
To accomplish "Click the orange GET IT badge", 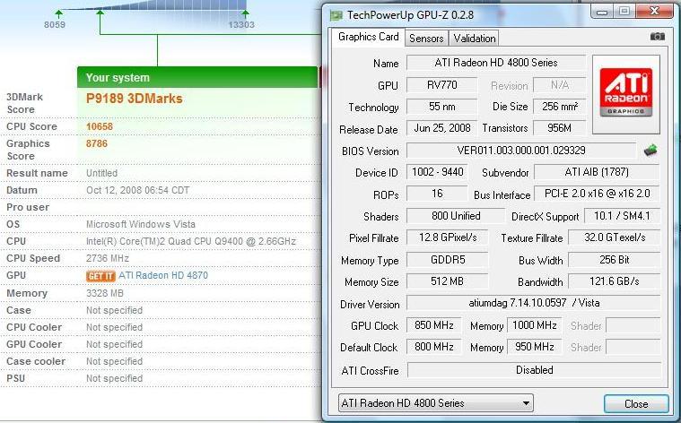I will (x=100, y=276).
